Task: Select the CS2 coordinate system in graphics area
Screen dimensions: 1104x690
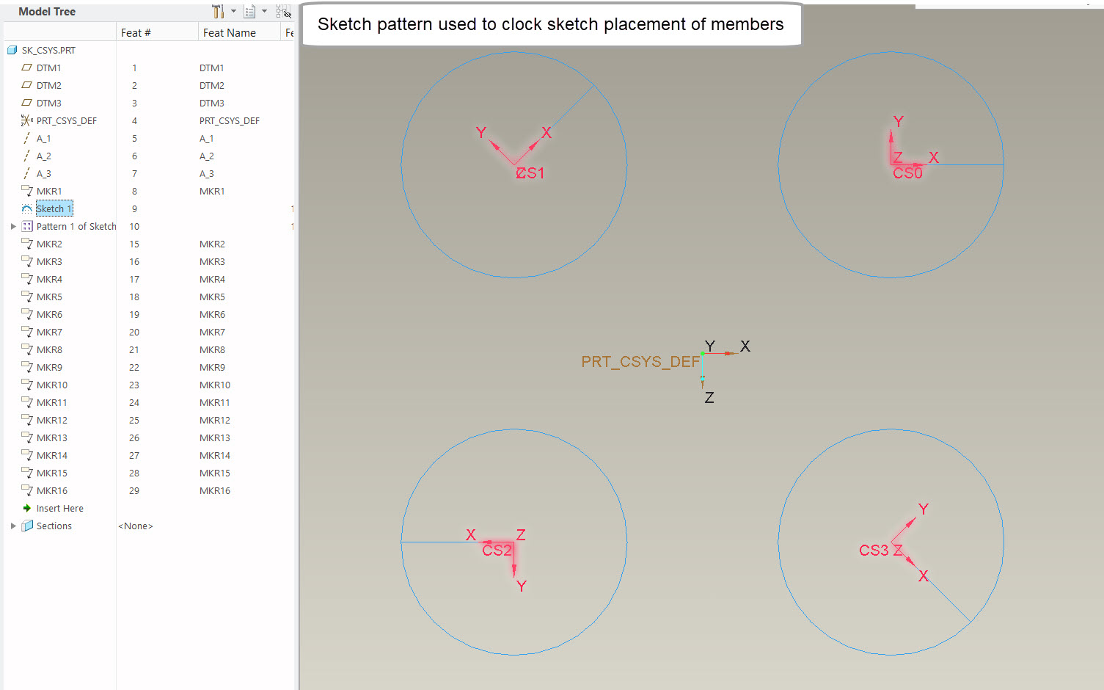Action: [x=498, y=551]
